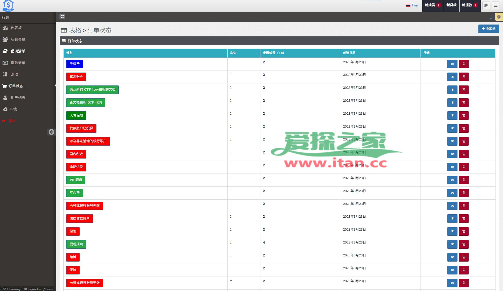Click the red 登出 logout link
Screen dimensions: 503x291
pos(12,121)
